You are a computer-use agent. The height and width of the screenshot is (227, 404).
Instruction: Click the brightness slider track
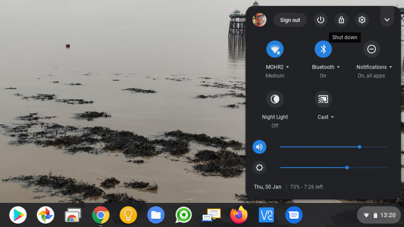click(333, 167)
